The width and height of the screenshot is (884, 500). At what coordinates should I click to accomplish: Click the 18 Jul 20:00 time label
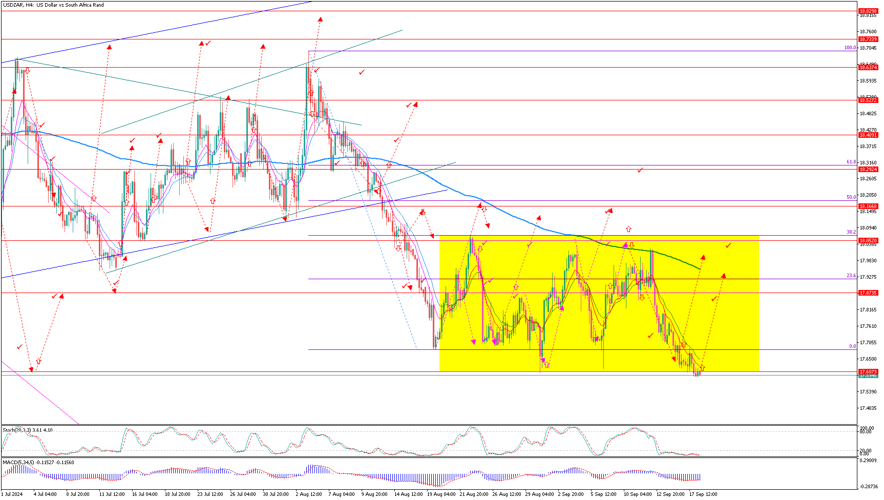(x=178, y=494)
